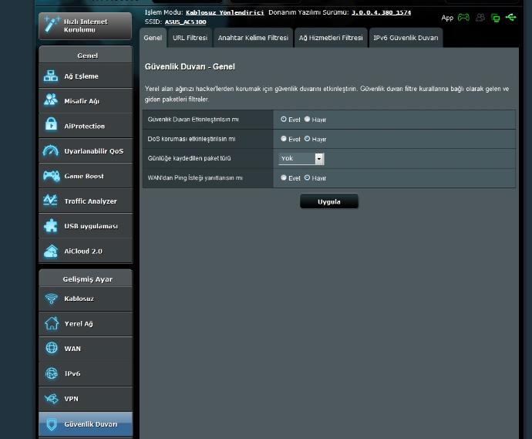Select the Güvenlik Duvarı shield icon
Screen dimensions: 532x439
(52, 424)
